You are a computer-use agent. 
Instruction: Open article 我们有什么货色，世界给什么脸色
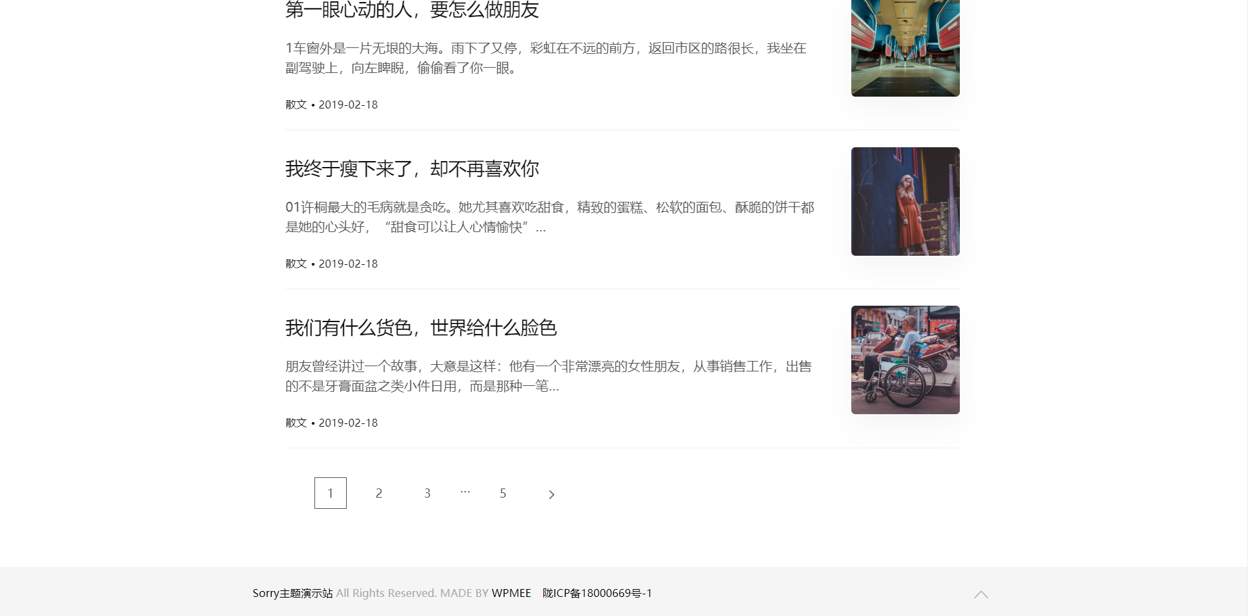pyautogui.click(x=421, y=328)
